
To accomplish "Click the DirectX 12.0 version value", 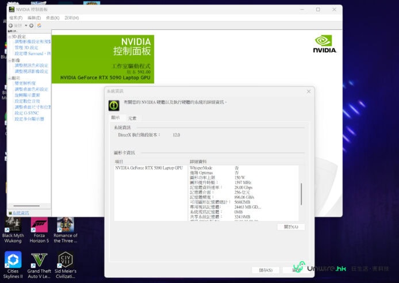I will click(x=177, y=135).
